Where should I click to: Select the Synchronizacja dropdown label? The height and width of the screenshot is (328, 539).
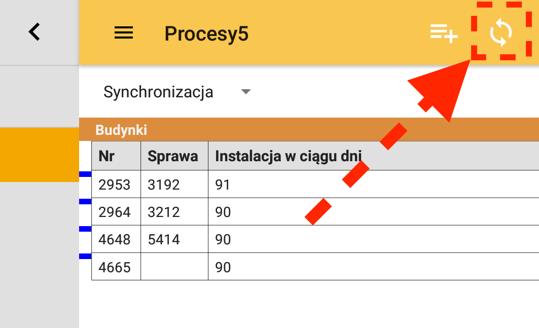158,92
